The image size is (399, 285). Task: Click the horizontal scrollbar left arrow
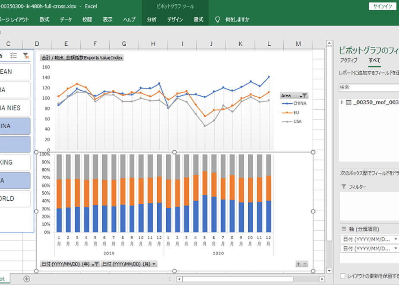(x=179, y=279)
